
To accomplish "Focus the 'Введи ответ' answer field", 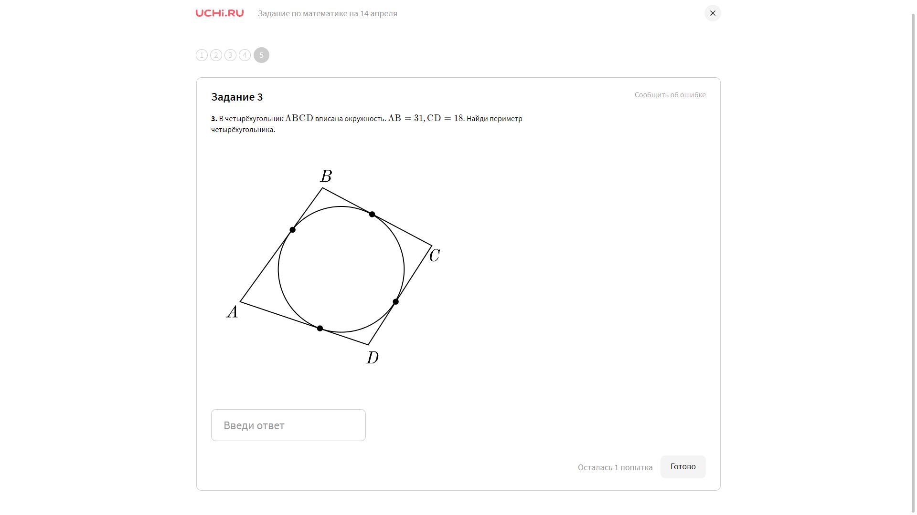I will (288, 425).
